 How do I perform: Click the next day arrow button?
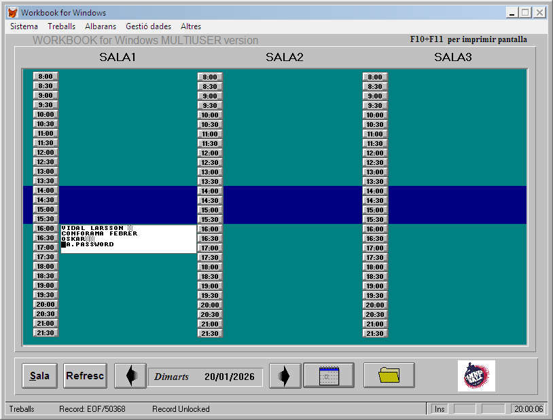pos(285,376)
